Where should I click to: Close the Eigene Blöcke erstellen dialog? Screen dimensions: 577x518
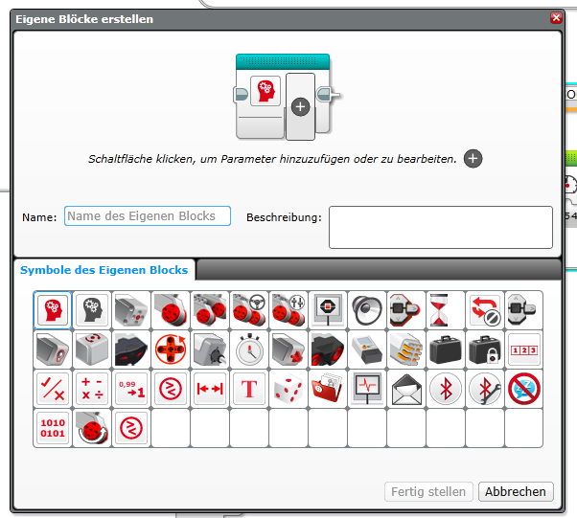tap(556, 18)
